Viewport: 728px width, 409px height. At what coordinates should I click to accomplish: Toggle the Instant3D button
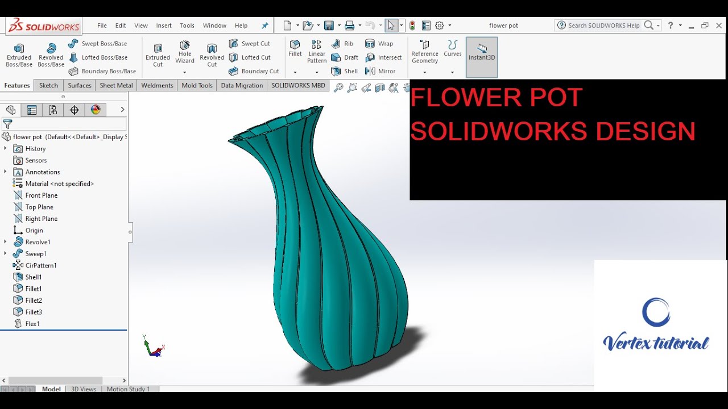click(x=482, y=57)
